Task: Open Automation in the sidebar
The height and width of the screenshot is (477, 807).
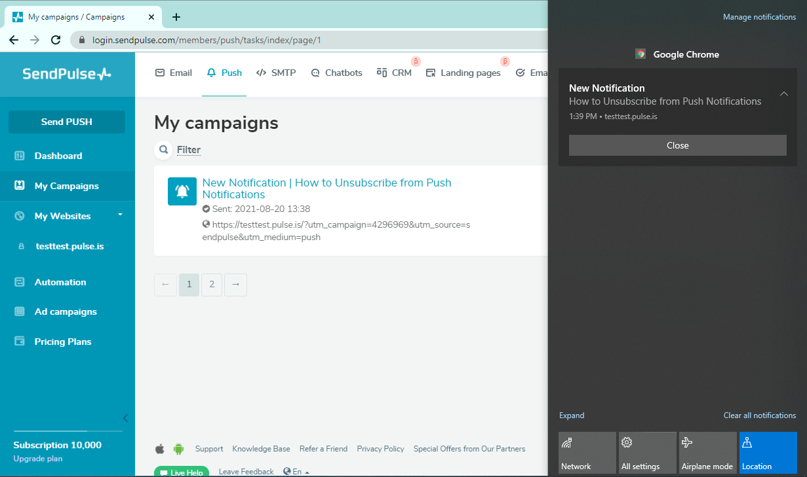Action: click(x=60, y=282)
